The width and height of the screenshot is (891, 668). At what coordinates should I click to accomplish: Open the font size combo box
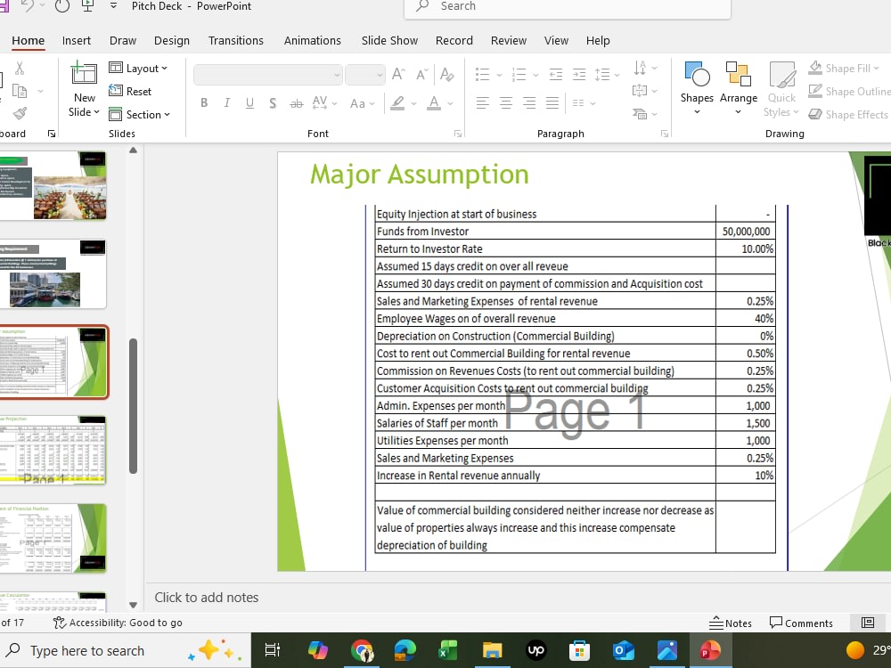(364, 75)
